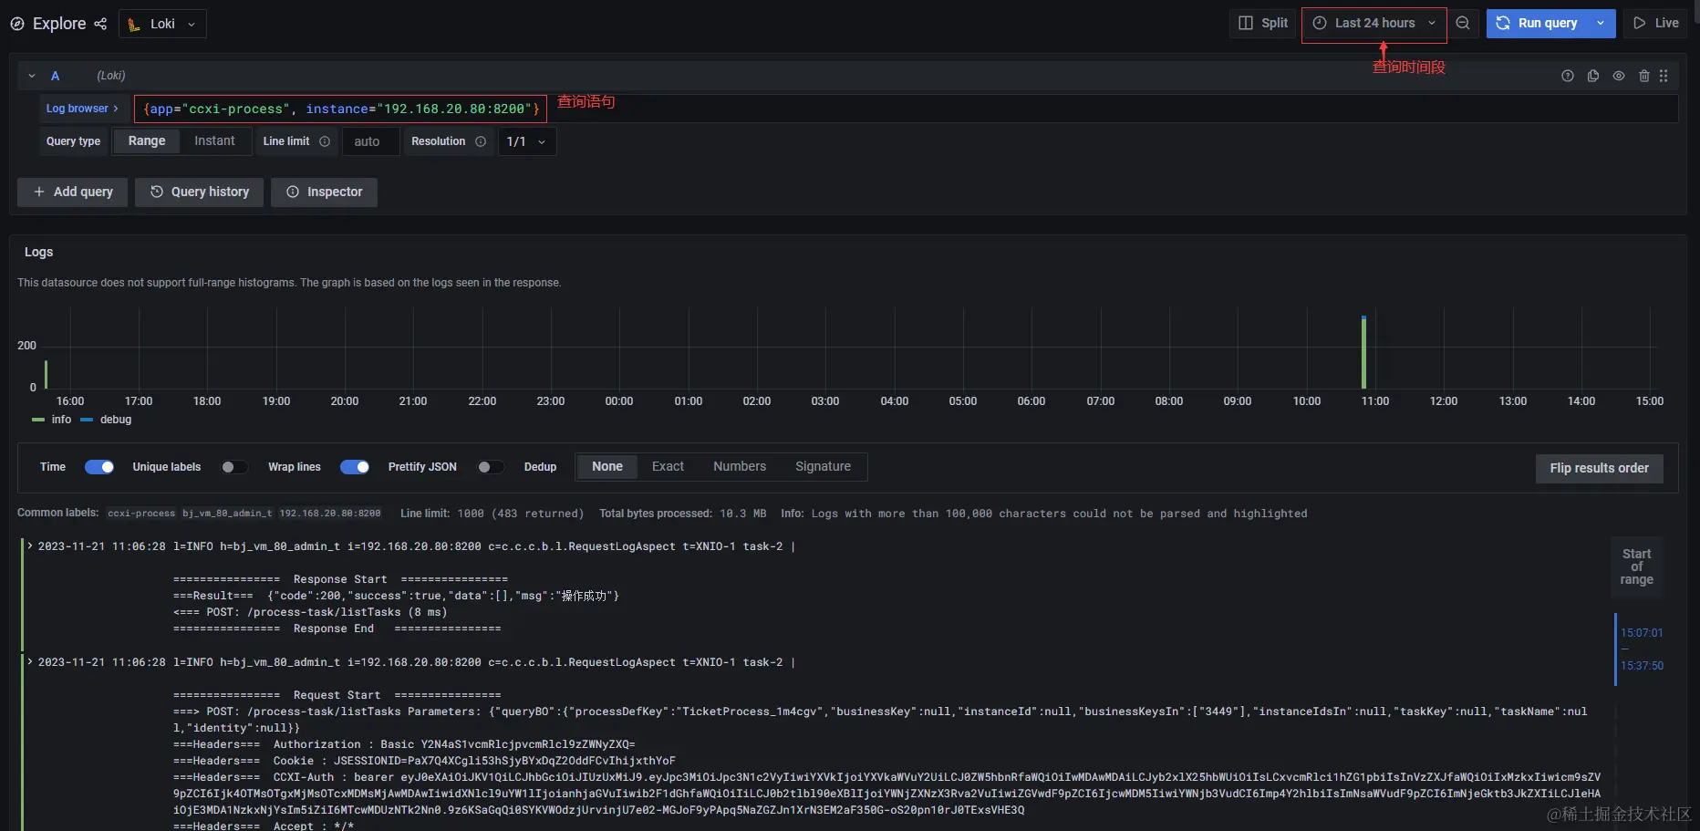The width and height of the screenshot is (1700, 831).
Task: Click the /process-task/listTasks (8 ms) log line
Action: tap(310, 612)
